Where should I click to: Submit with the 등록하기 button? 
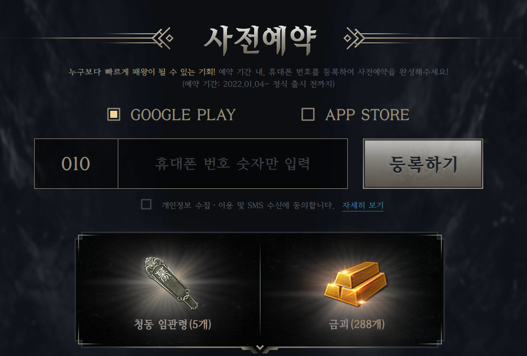click(x=423, y=164)
